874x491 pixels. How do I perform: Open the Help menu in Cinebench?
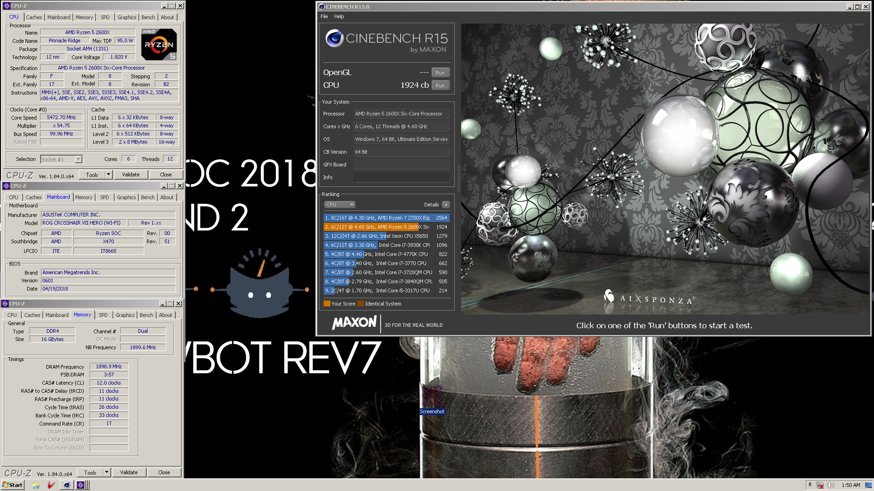[x=339, y=16]
